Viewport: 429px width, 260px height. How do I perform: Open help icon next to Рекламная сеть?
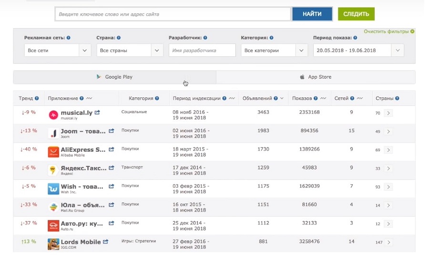[68, 38]
